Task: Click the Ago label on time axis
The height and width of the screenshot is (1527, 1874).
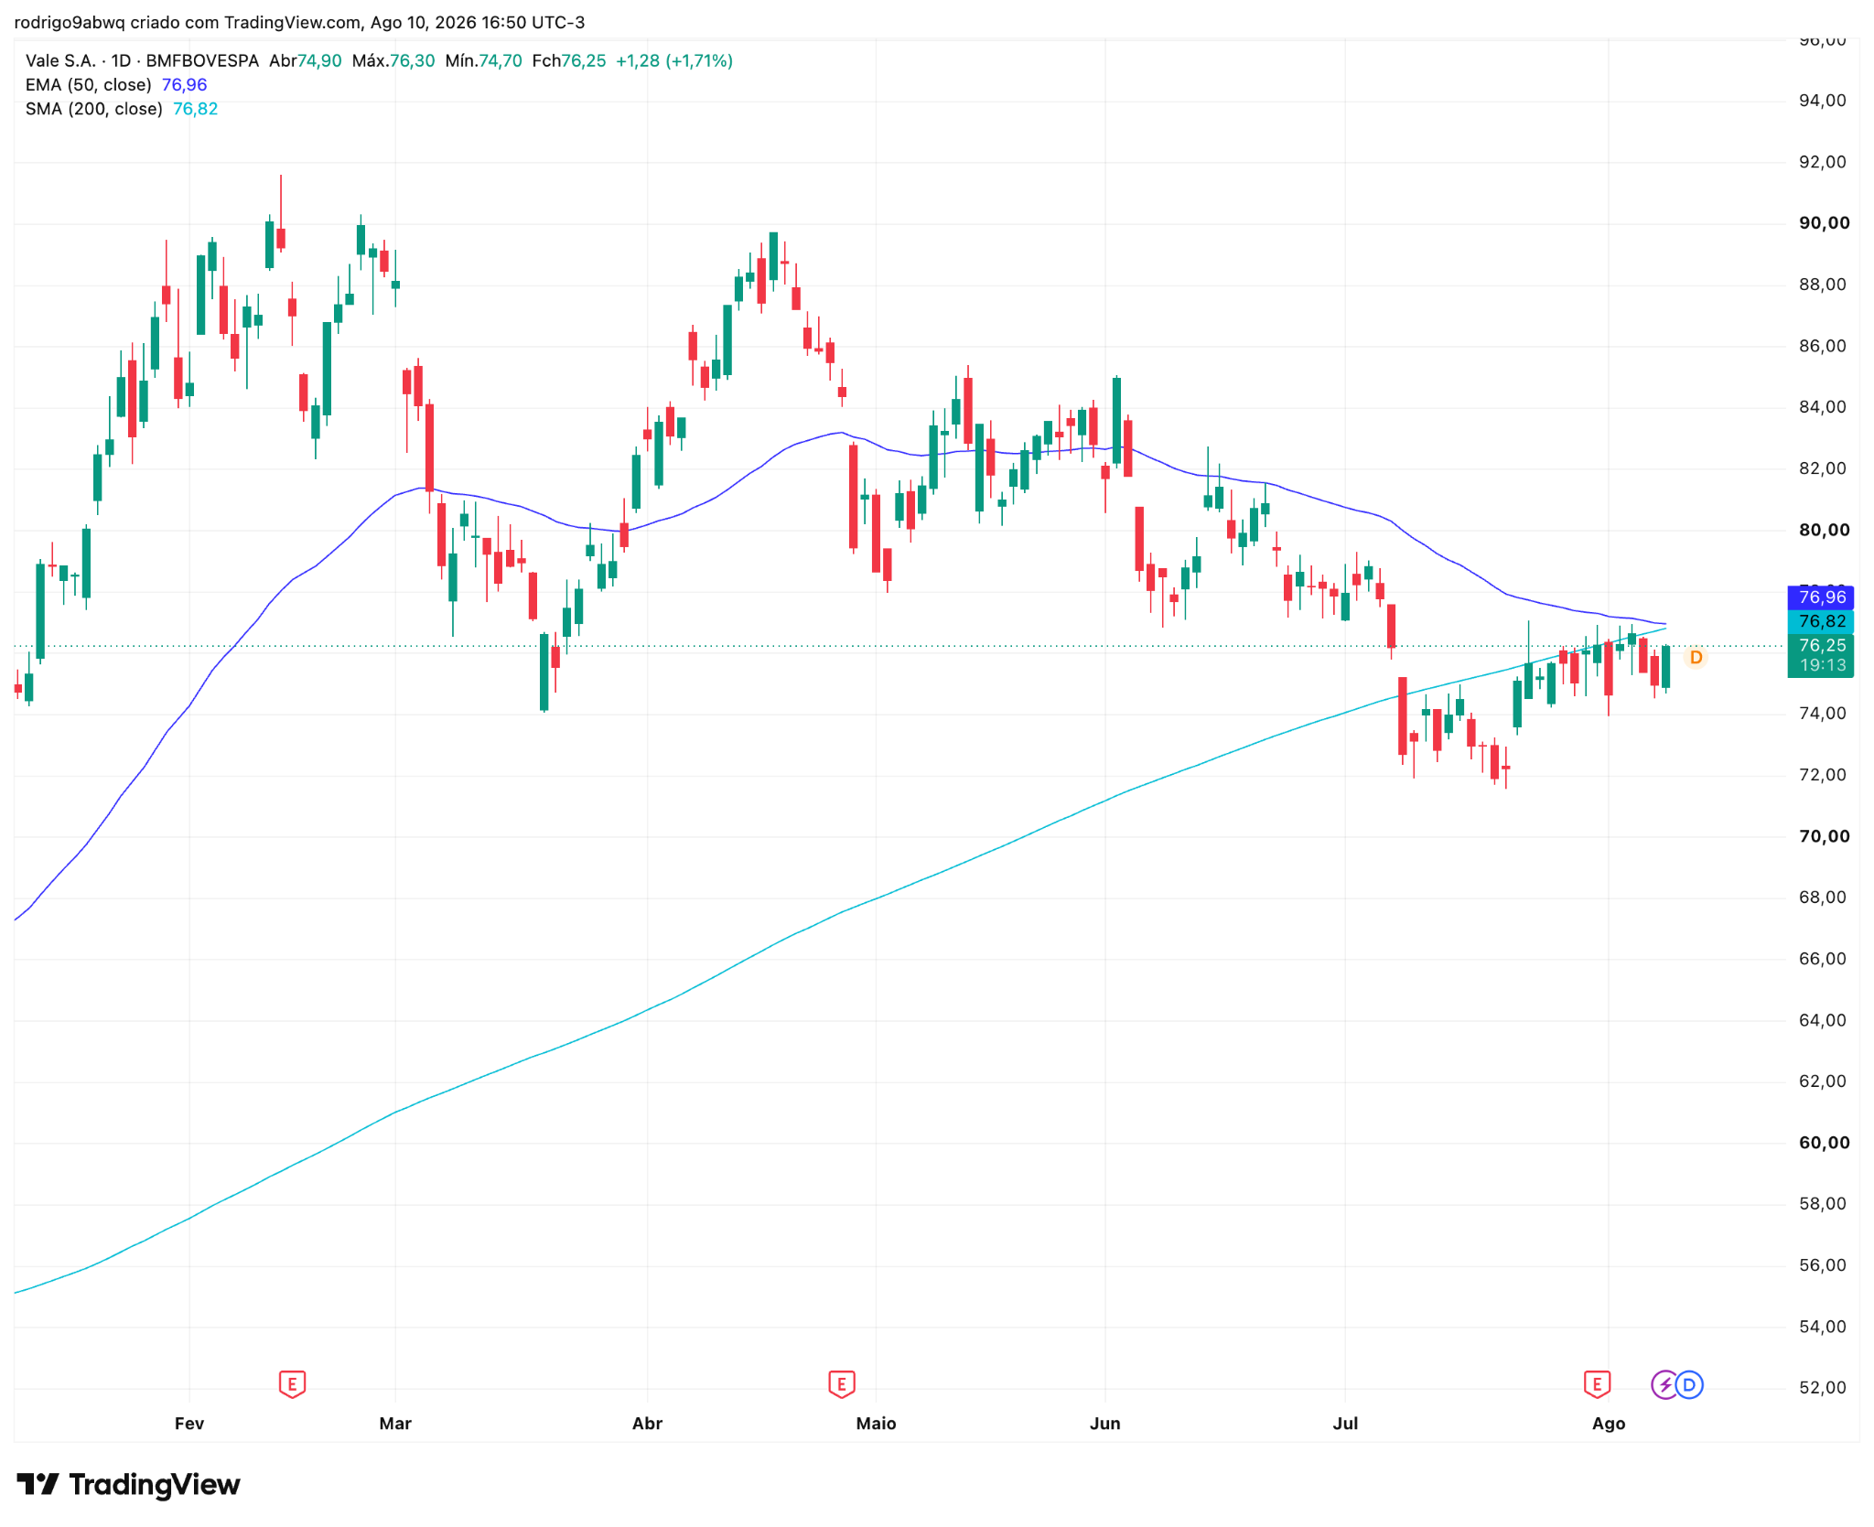Action: (1609, 1424)
